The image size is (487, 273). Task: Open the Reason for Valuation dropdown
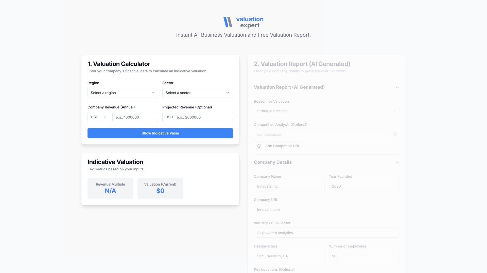coord(326,111)
